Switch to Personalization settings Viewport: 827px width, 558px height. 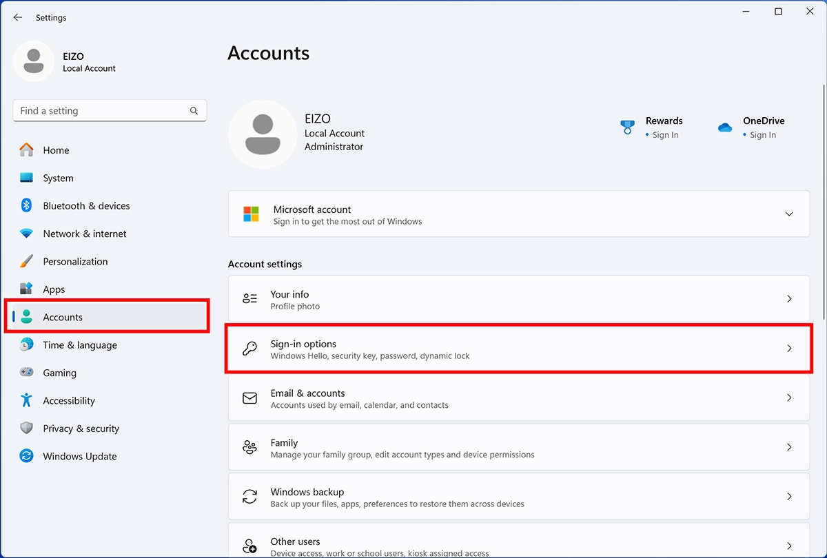tap(110, 262)
